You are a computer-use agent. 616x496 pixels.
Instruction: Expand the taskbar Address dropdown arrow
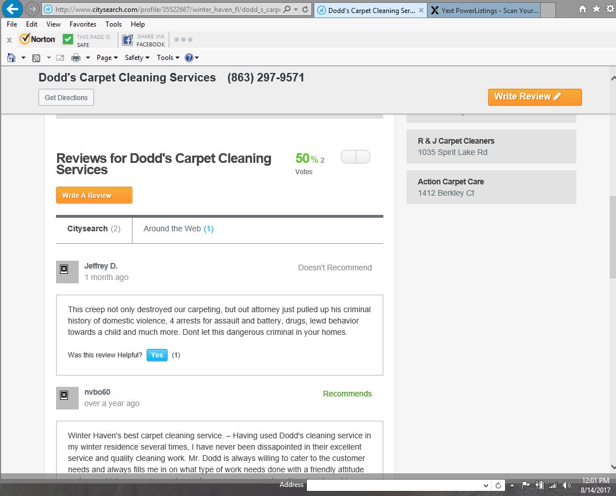tap(486, 486)
